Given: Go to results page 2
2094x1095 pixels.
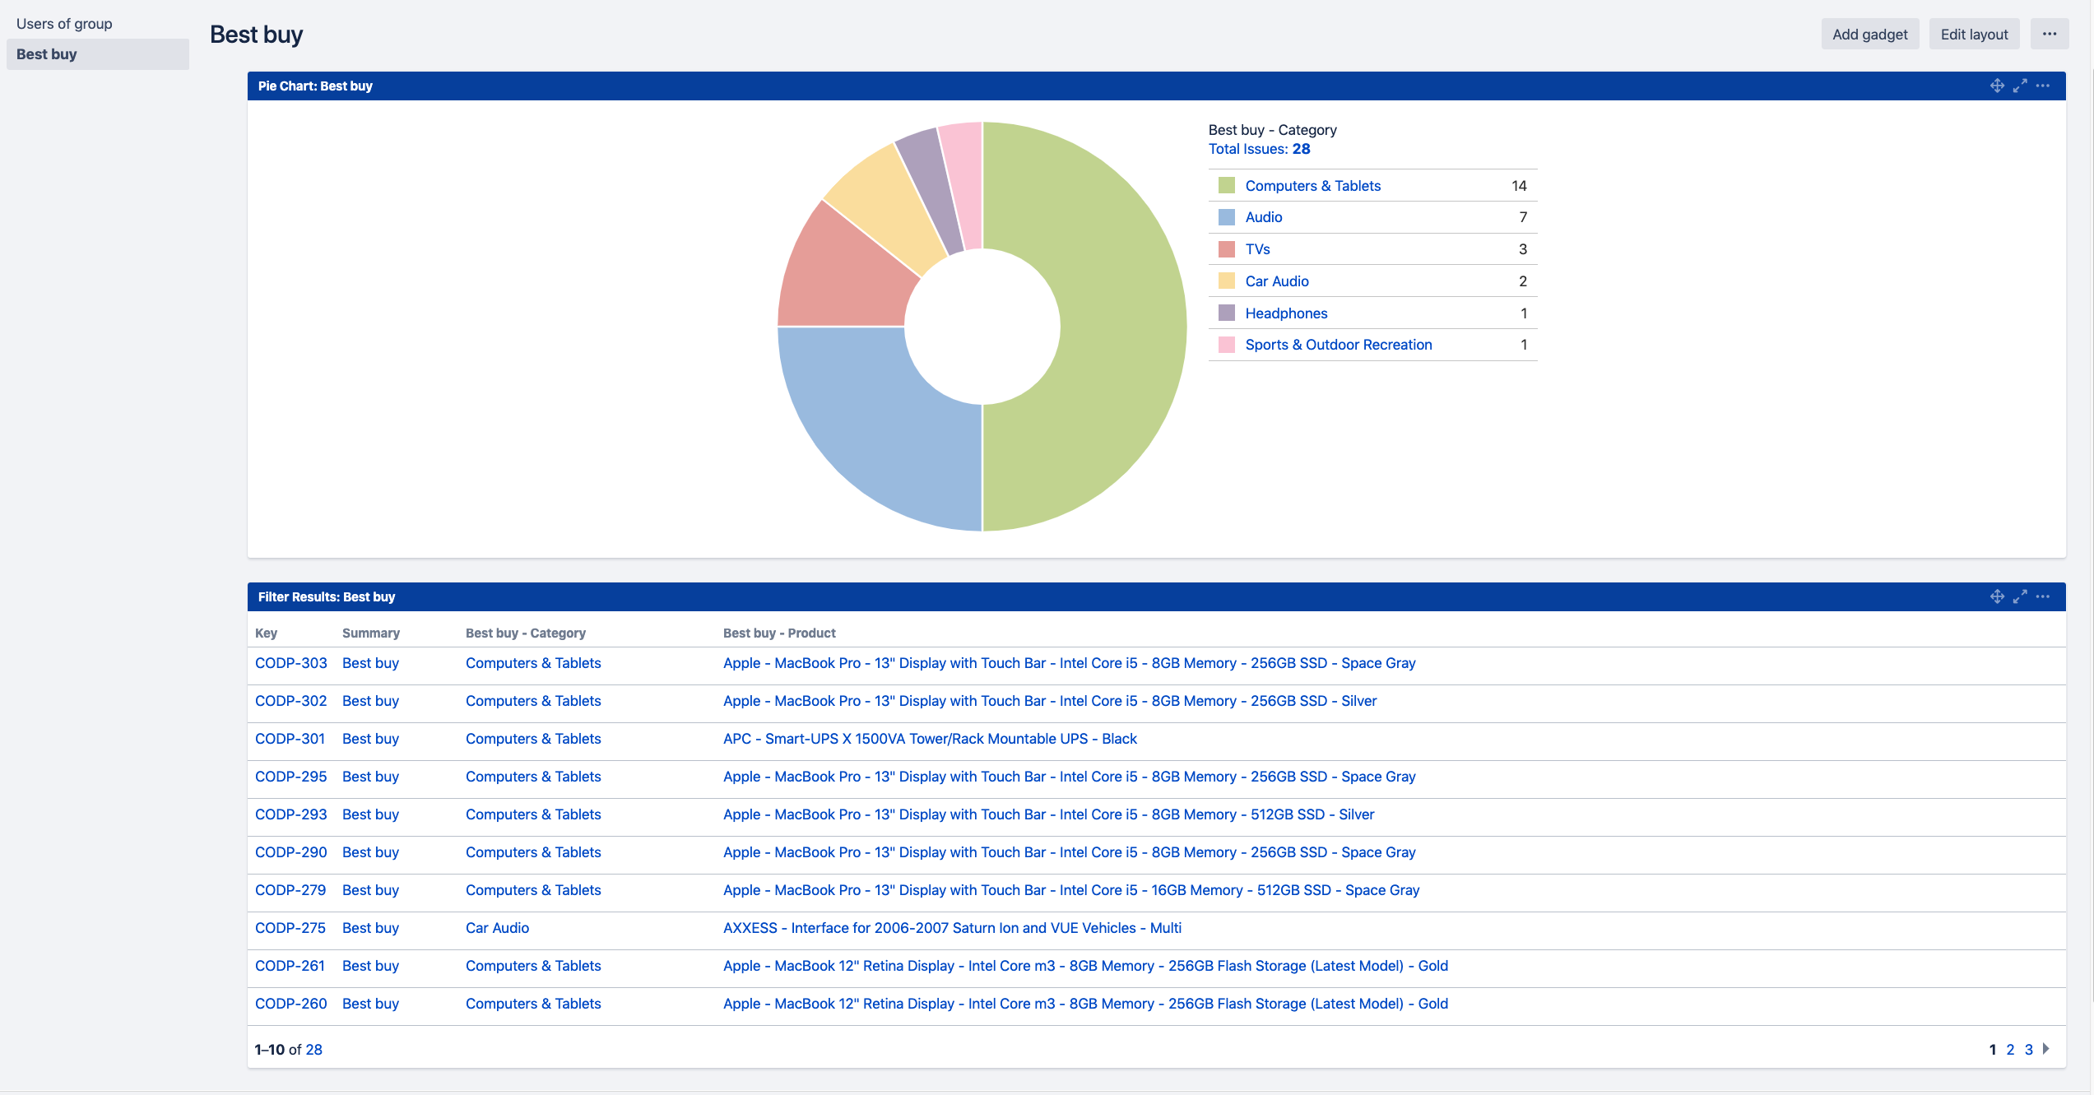Looking at the screenshot, I should pos(2010,1049).
